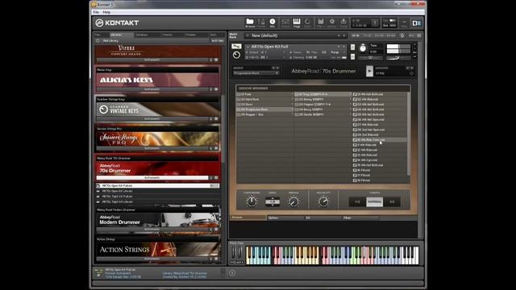This screenshot has width=516, height=290.
Task: Switch the rack to page 17-32
Action: click(368, 35)
